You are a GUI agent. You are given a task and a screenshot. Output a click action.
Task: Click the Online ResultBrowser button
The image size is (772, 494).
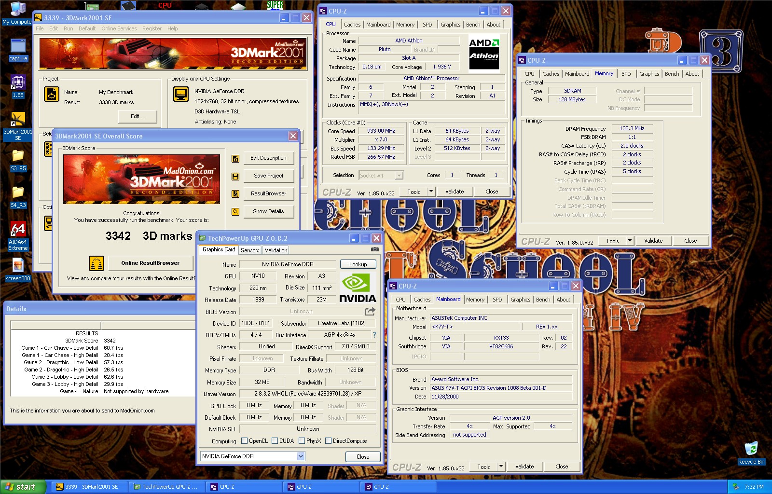(x=150, y=263)
